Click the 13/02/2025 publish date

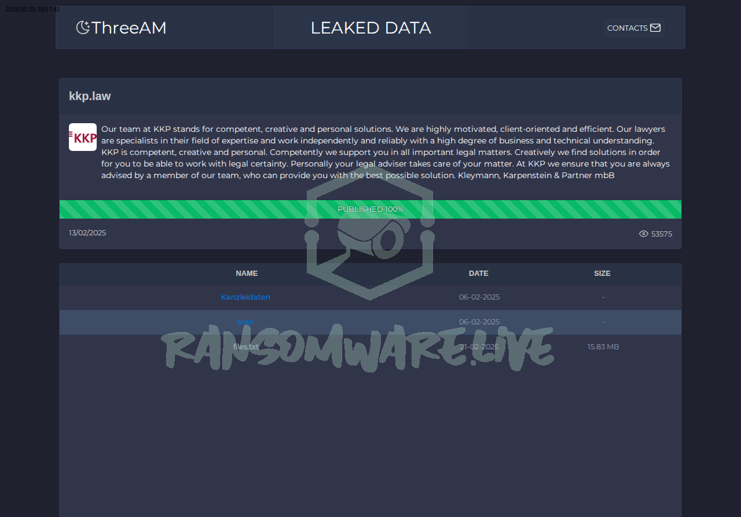click(87, 232)
